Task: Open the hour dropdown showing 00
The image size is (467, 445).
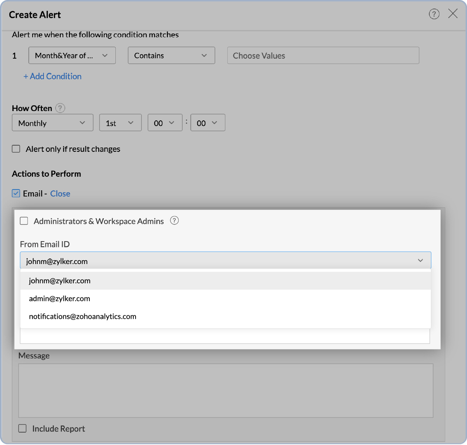Action: pos(165,122)
